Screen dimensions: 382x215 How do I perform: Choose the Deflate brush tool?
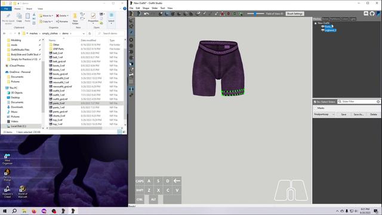point(179,14)
